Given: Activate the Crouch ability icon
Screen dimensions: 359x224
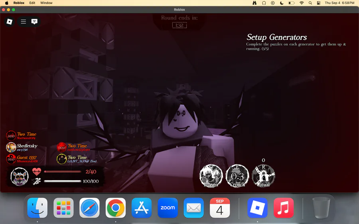Looking at the screenshot, I should pos(237,176).
